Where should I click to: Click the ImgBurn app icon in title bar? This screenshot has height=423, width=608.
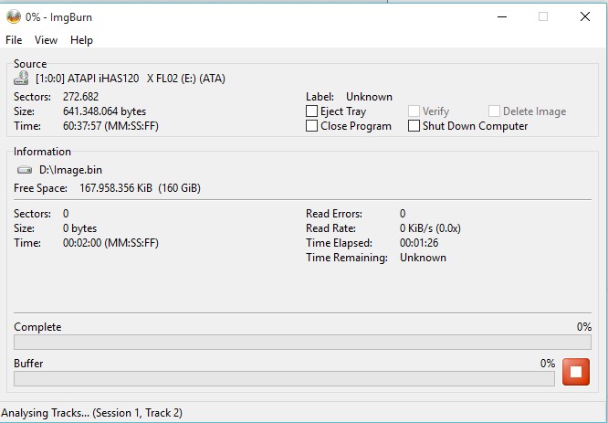pyautogui.click(x=14, y=16)
